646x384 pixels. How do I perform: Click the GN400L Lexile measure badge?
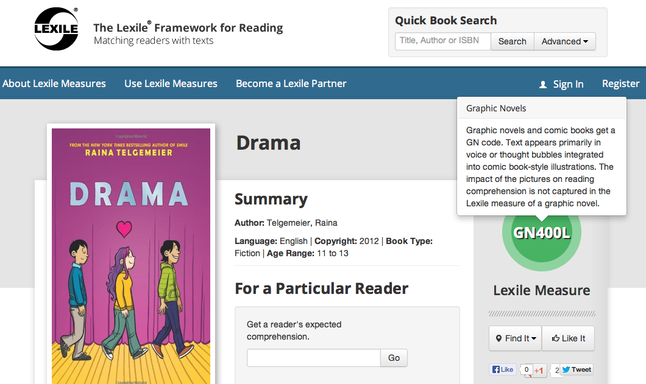(541, 232)
